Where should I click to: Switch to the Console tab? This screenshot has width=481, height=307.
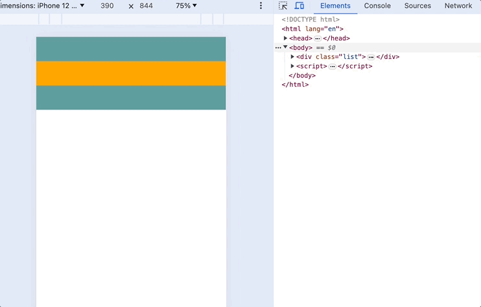pyautogui.click(x=377, y=6)
